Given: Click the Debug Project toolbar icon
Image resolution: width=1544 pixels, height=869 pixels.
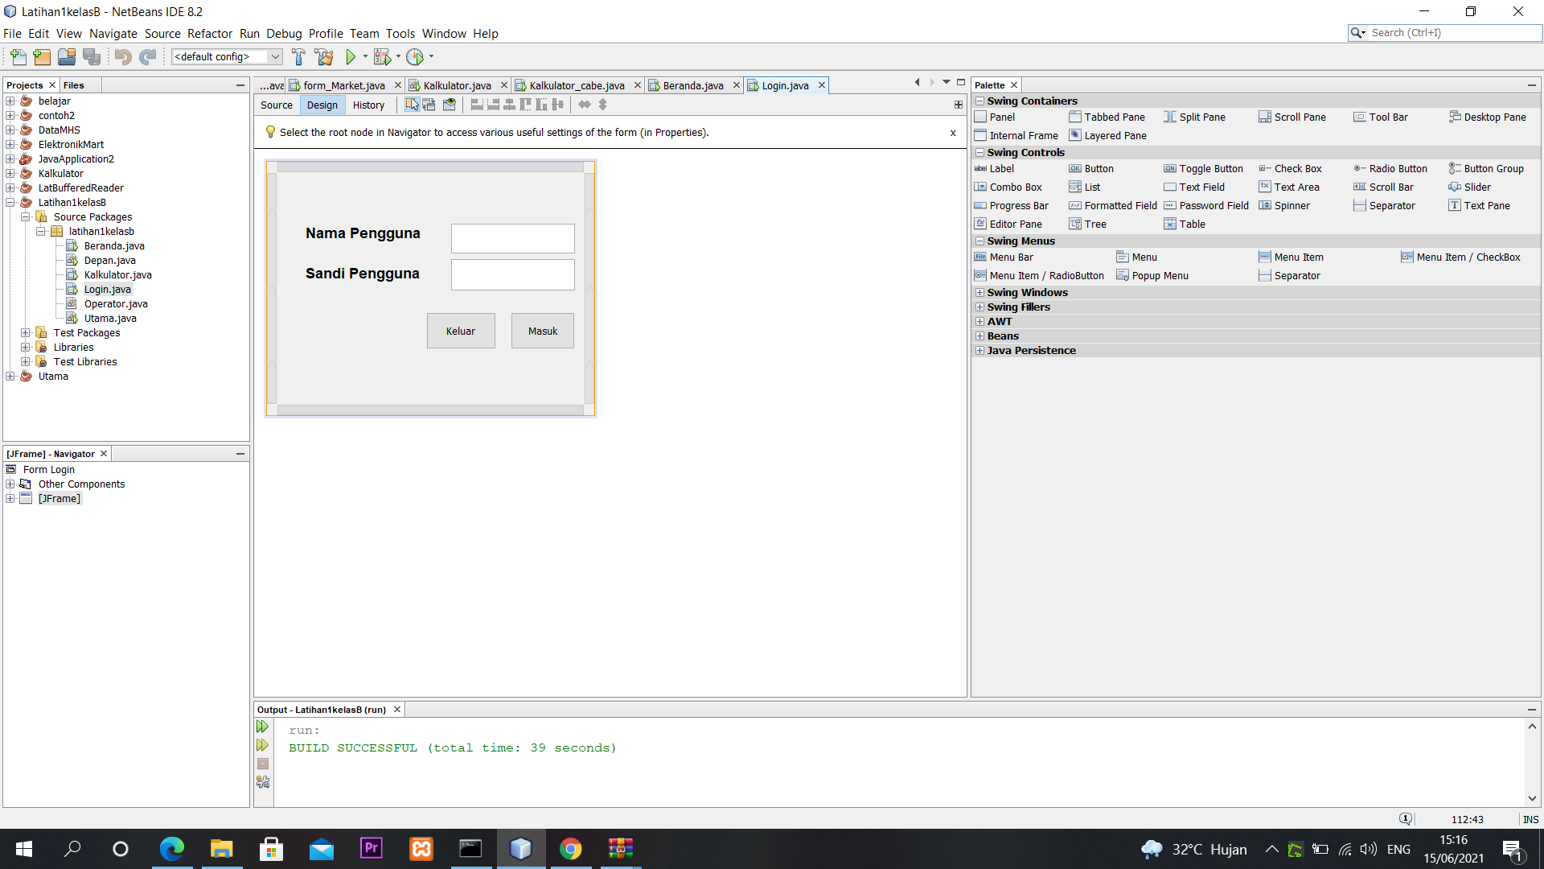Looking at the screenshot, I should (382, 56).
